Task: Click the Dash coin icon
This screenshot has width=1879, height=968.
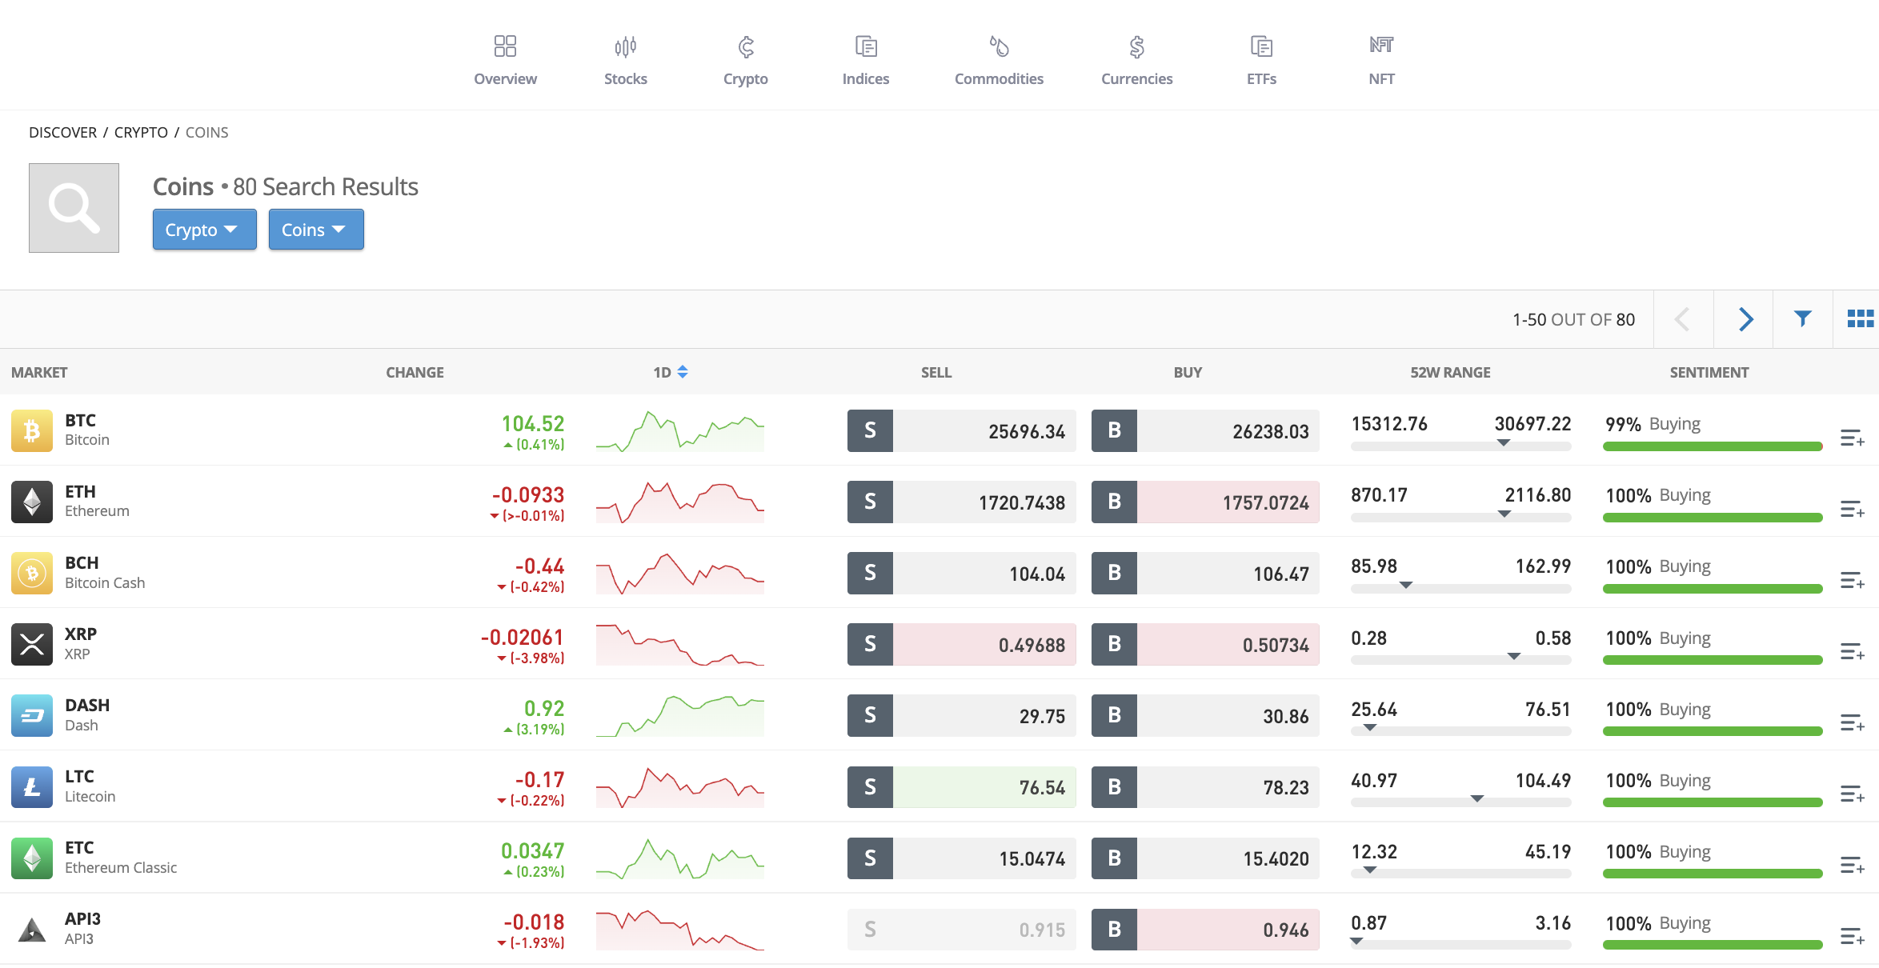Action: click(x=32, y=715)
